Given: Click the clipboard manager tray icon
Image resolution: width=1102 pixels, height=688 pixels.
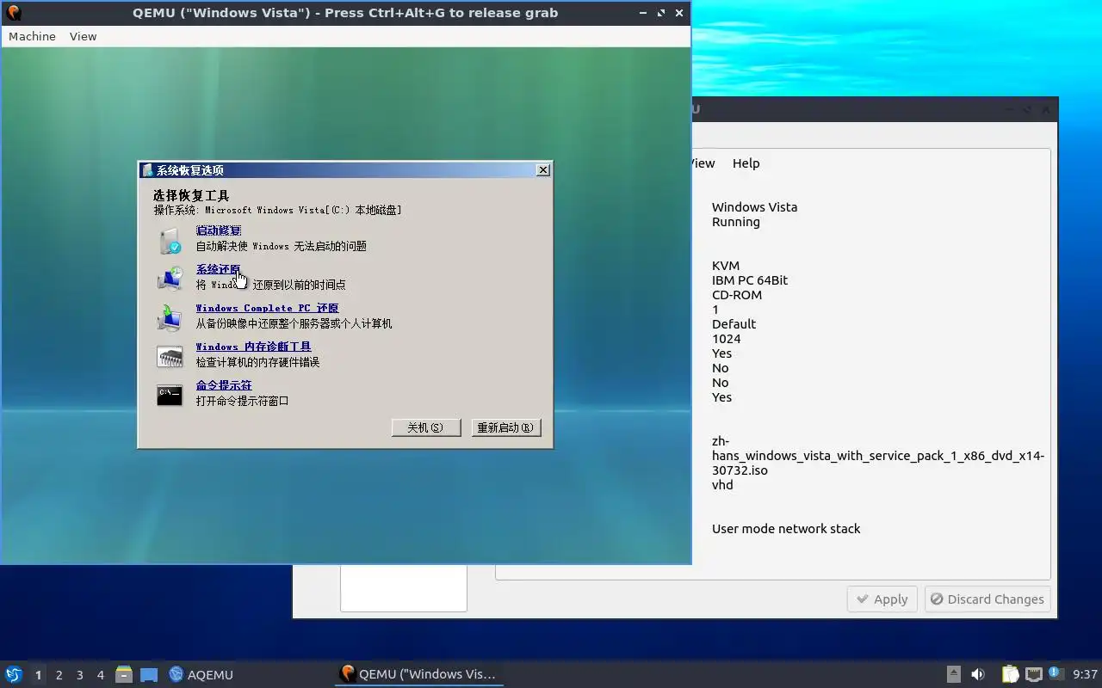Looking at the screenshot, I should coord(1010,674).
